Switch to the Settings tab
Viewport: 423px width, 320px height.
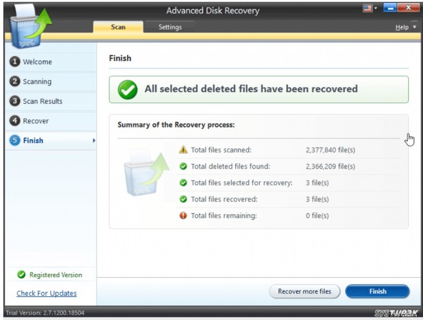pyautogui.click(x=170, y=26)
